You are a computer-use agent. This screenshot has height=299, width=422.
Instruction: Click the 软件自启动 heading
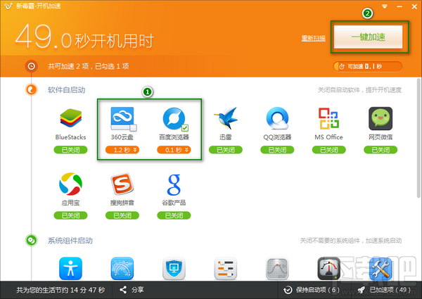click(x=67, y=90)
